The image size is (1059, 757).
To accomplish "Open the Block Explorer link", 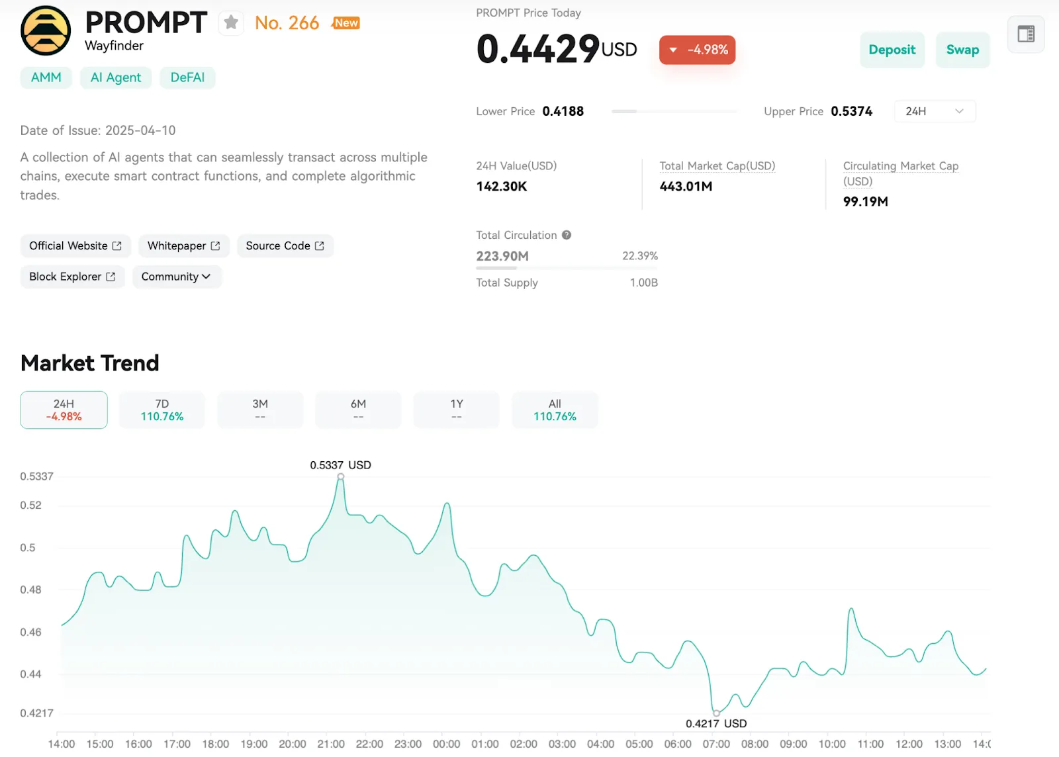I will 72,277.
